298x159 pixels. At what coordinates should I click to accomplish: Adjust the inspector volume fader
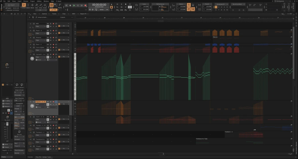[7, 124]
